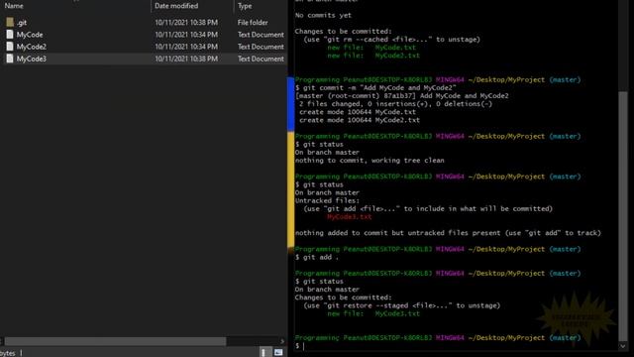
Task: Click the terminal scroll down arrow
Action: point(623,346)
